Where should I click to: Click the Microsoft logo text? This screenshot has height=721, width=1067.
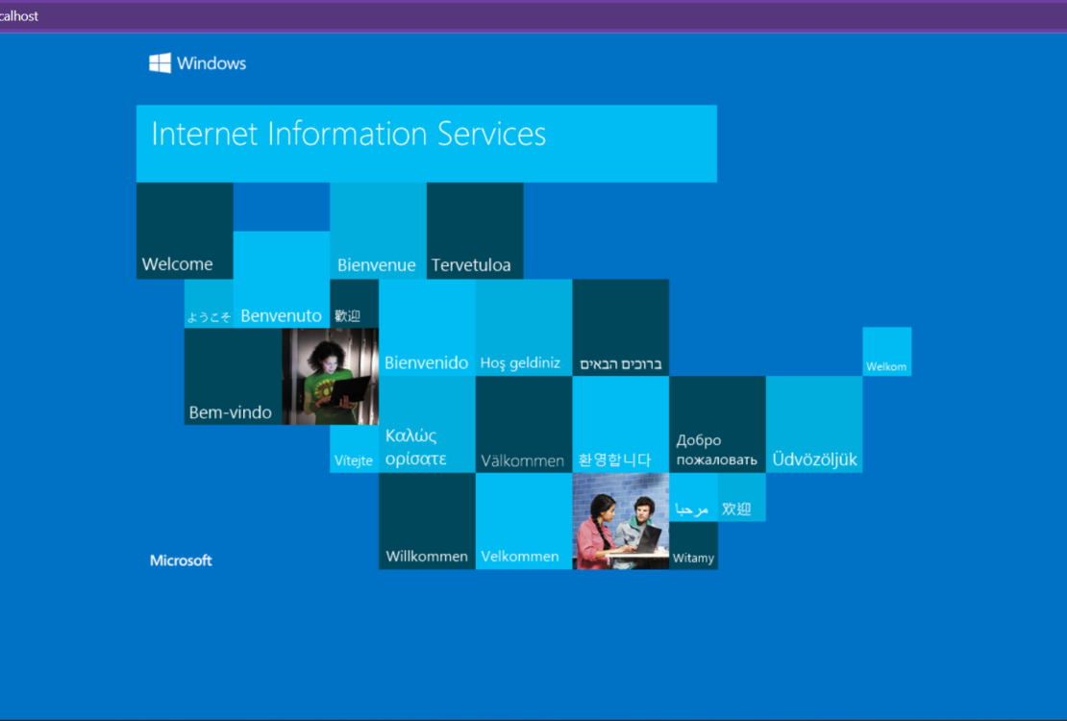pos(181,560)
